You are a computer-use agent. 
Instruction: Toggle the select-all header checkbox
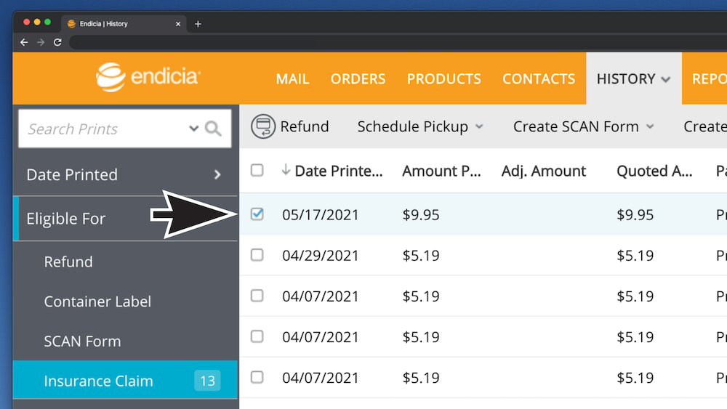[x=257, y=171]
